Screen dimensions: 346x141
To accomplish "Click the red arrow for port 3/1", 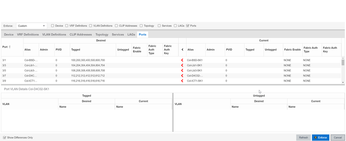I will click(182, 60).
